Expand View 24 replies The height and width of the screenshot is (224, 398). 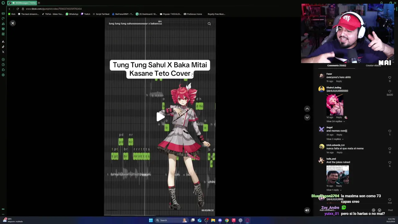(336, 121)
